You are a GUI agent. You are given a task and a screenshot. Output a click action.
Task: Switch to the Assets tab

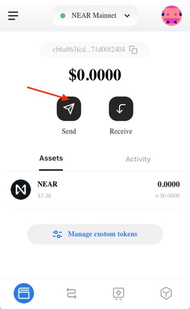[51, 158]
